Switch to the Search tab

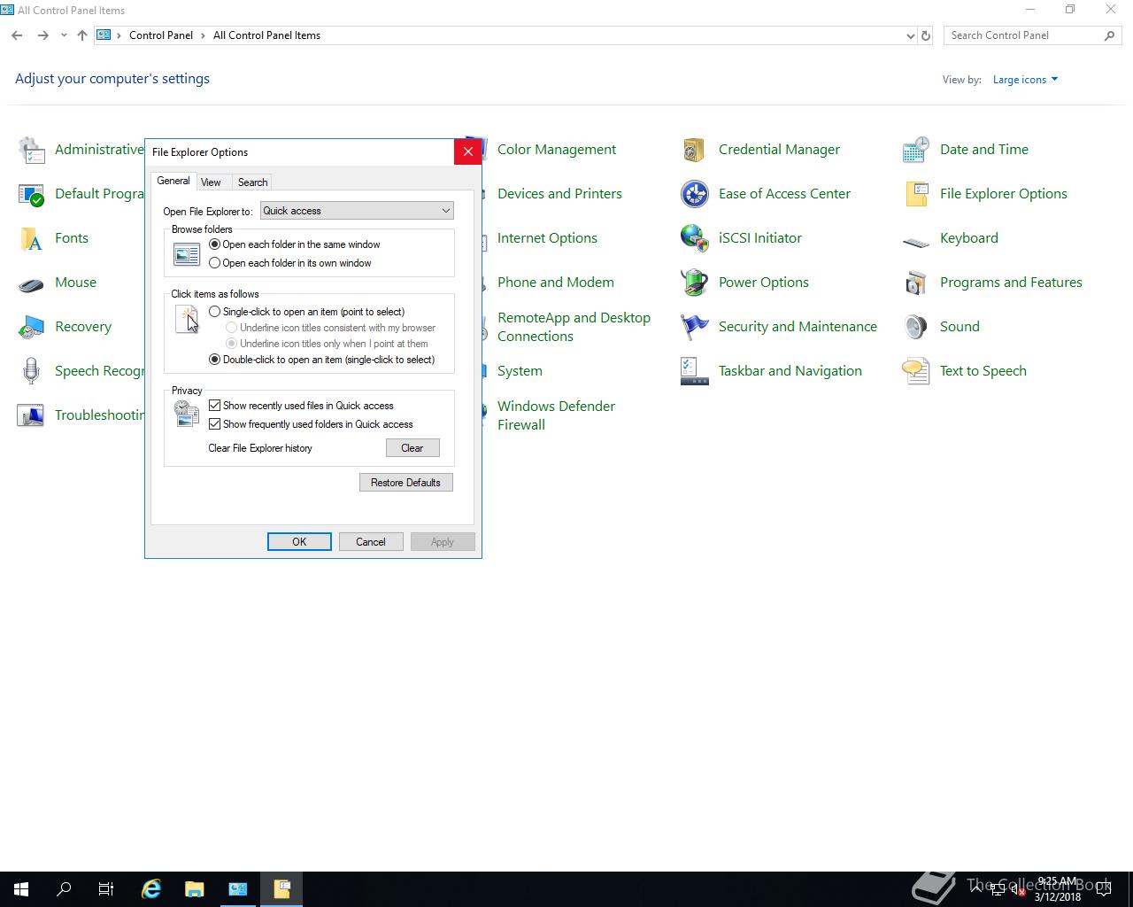click(x=252, y=182)
